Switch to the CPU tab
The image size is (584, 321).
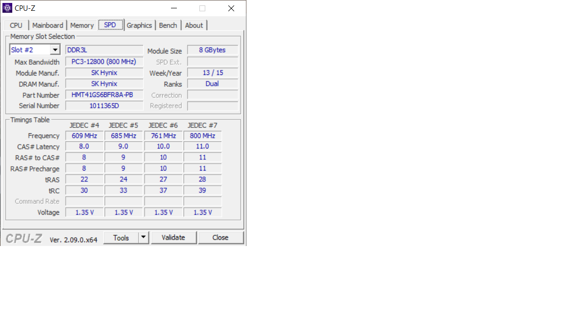(x=16, y=25)
